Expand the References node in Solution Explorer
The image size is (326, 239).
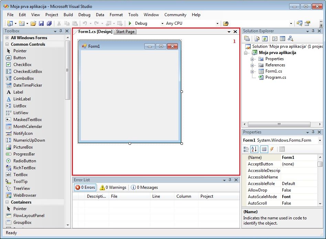[252, 65]
